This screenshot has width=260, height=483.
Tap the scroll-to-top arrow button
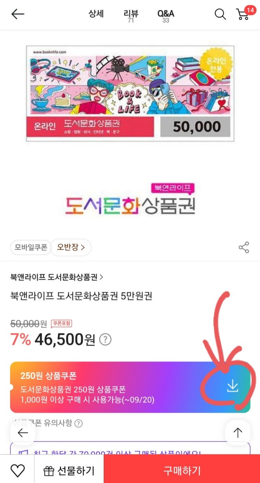238,433
